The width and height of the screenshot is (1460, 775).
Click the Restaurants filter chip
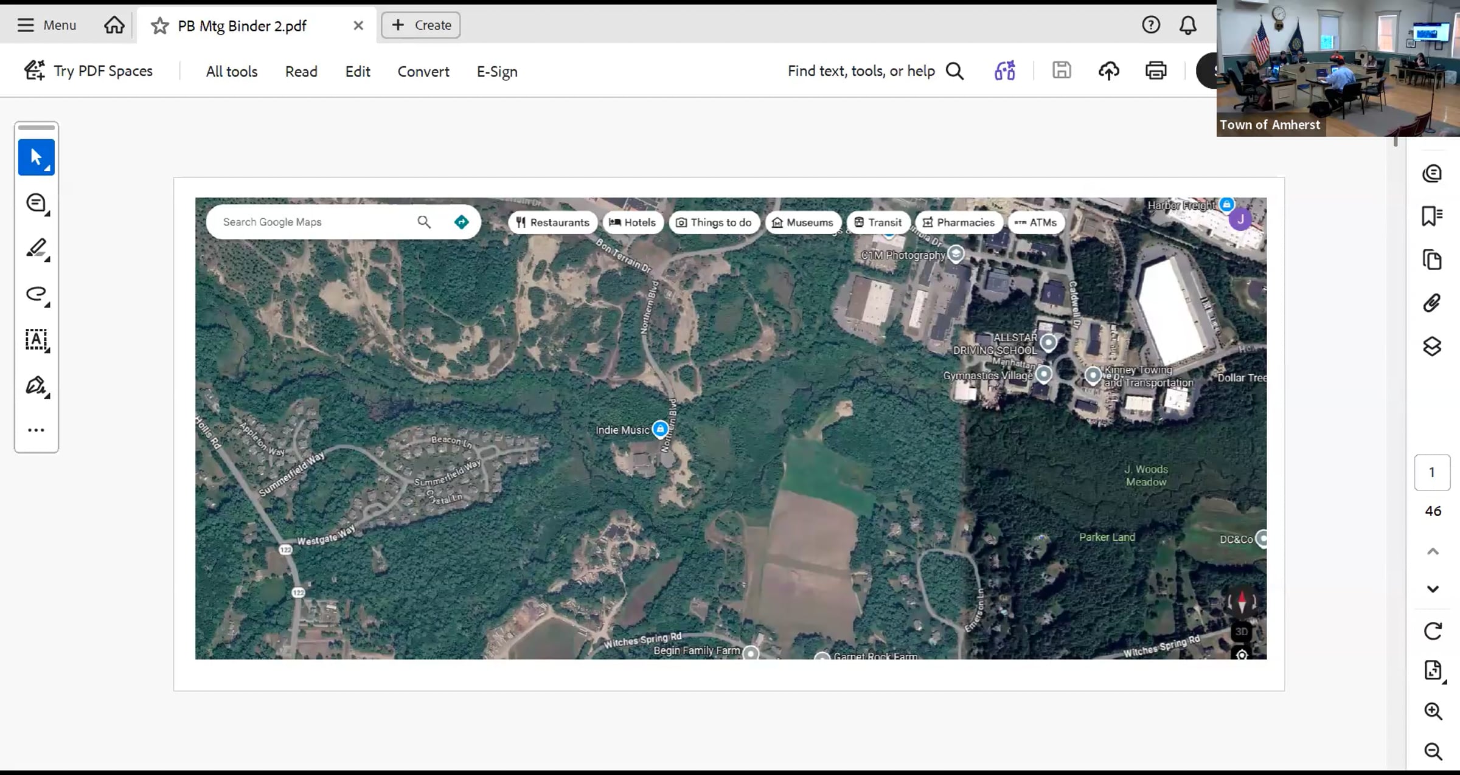tap(552, 222)
